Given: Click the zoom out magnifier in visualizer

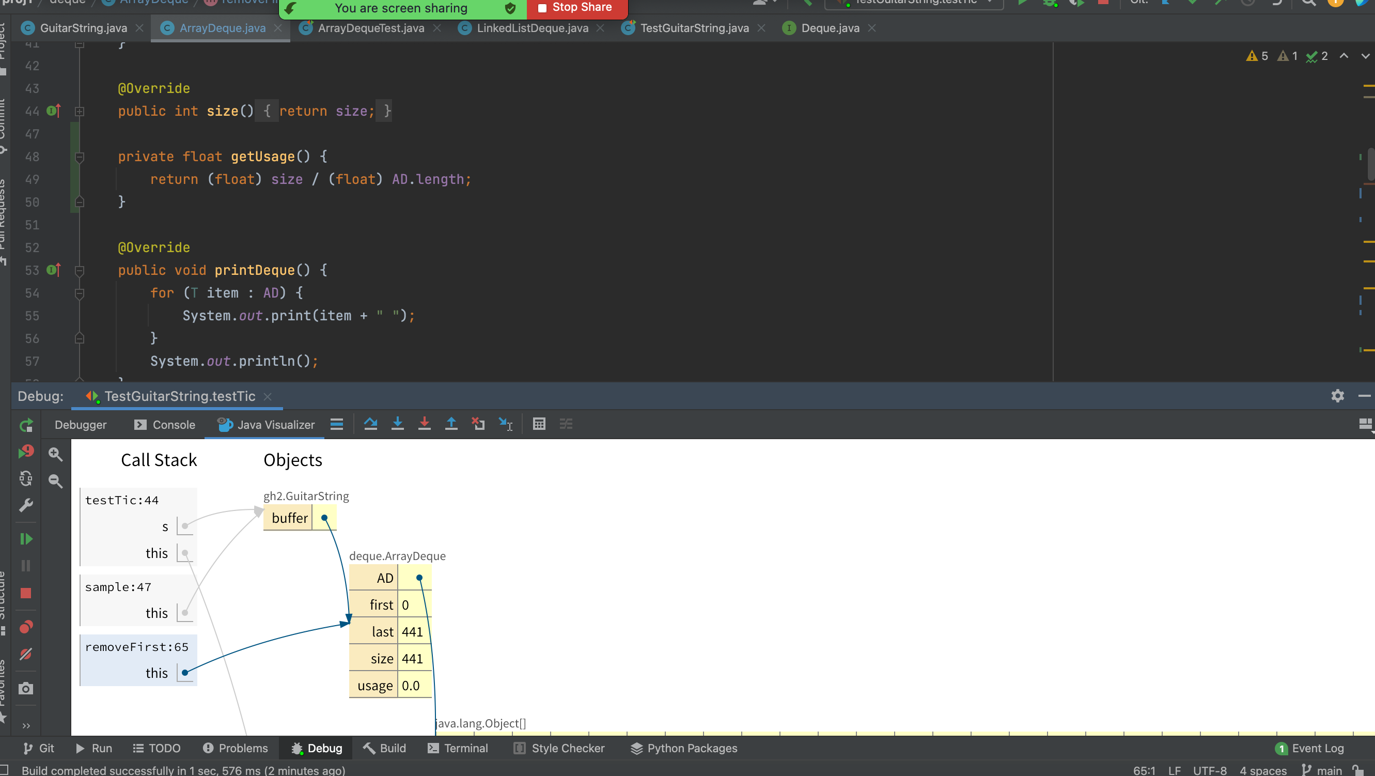Looking at the screenshot, I should tap(55, 481).
